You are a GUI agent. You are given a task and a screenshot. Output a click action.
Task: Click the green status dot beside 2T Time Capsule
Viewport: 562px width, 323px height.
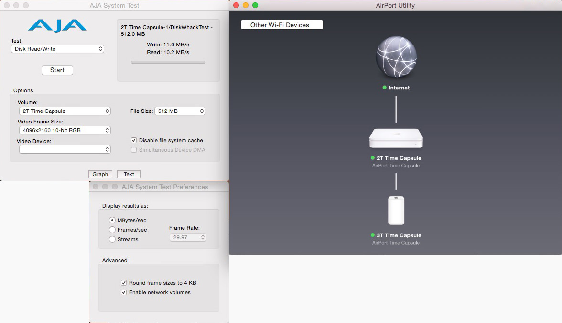pos(372,158)
